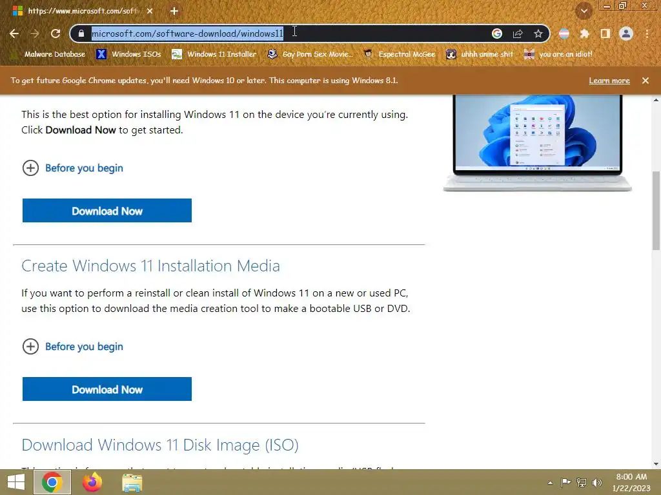Open the Windows Start button

coord(16,482)
